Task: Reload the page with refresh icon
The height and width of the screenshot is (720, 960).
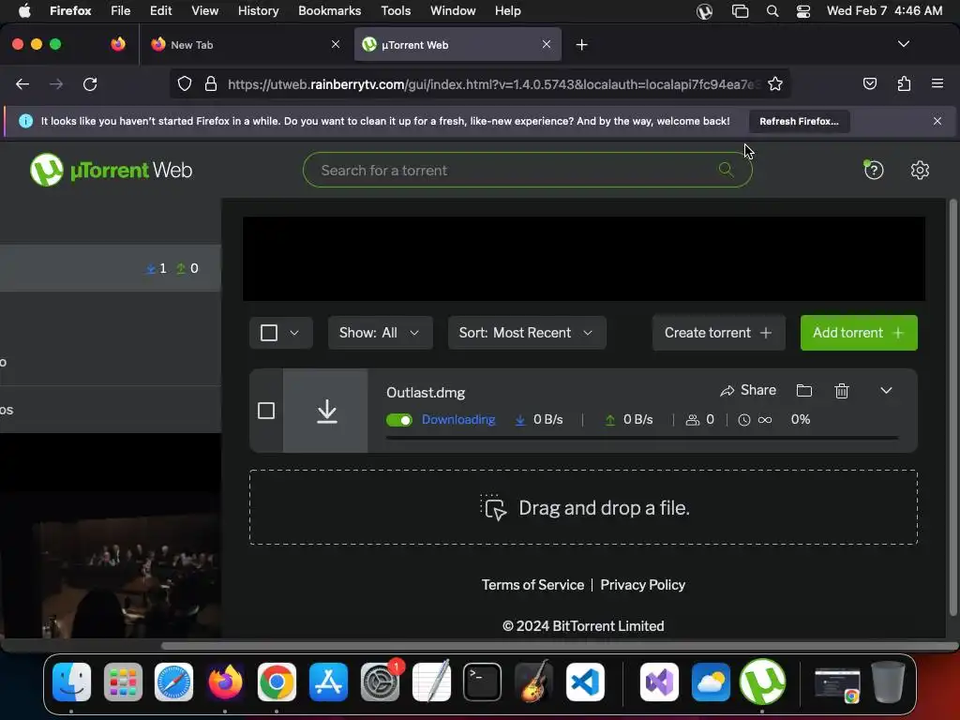Action: pos(90,83)
